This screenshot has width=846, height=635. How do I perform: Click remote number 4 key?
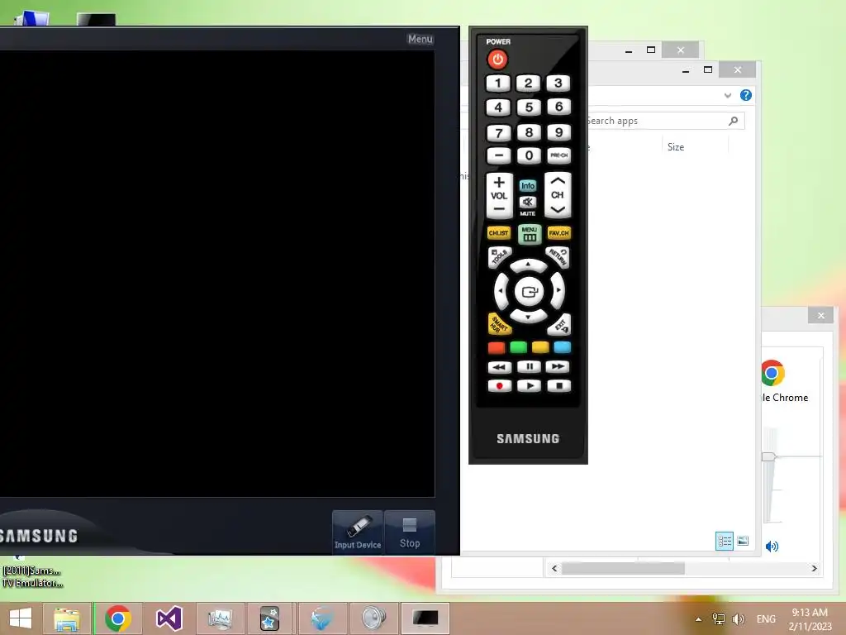point(498,107)
